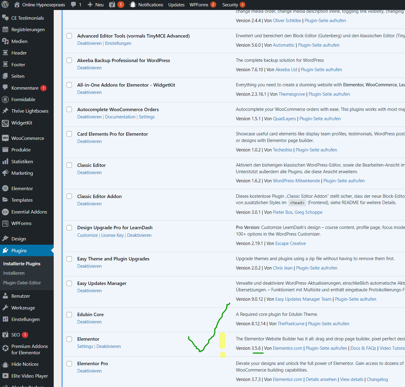Open the comments bubble in admin bar
Image resolution: width=405 pixels, height=387 pixels.
[73, 5]
